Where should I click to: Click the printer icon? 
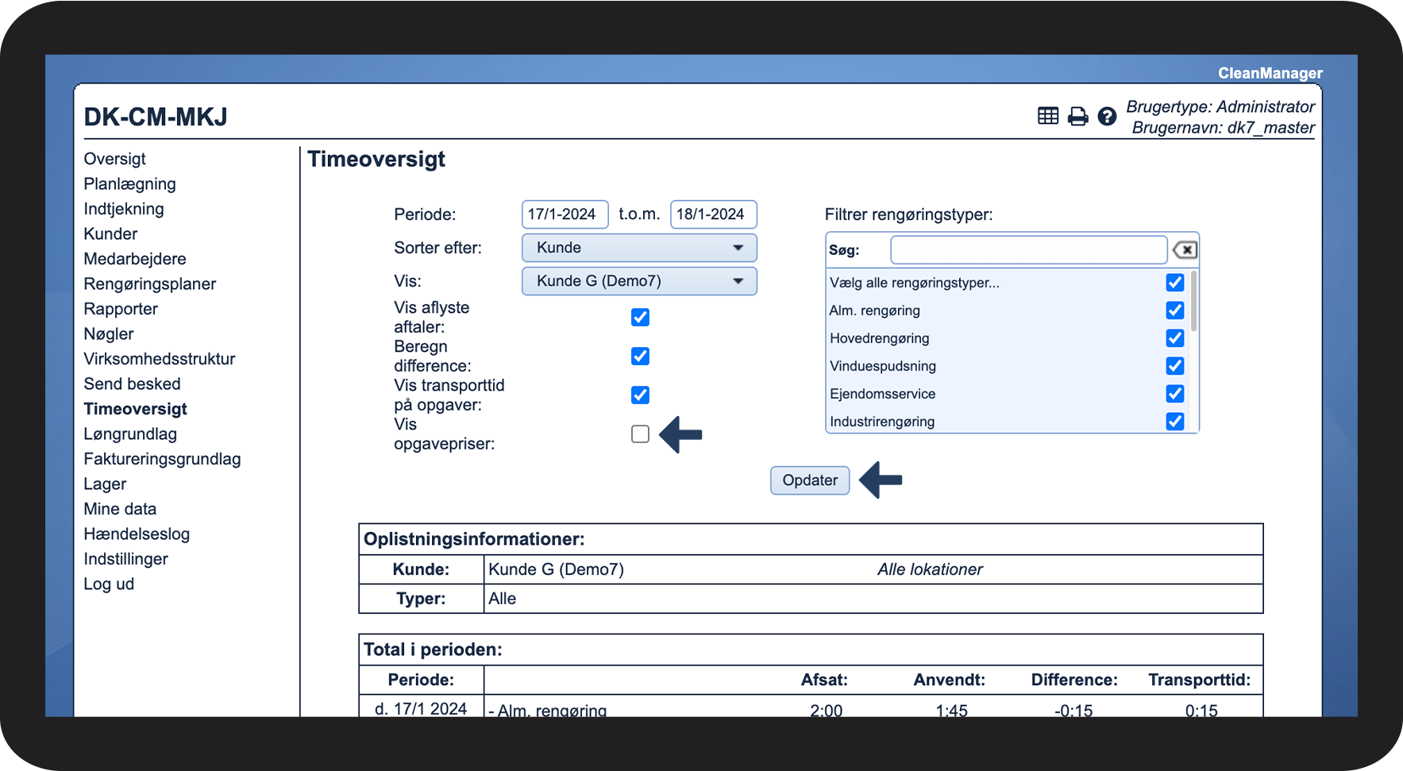point(1077,117)
